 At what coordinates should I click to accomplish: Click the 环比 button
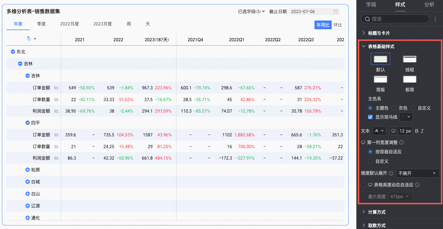coord(338,25)
